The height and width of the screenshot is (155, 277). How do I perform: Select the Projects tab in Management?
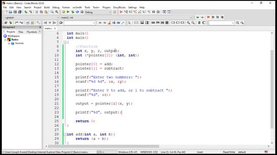tap(11, 32)
